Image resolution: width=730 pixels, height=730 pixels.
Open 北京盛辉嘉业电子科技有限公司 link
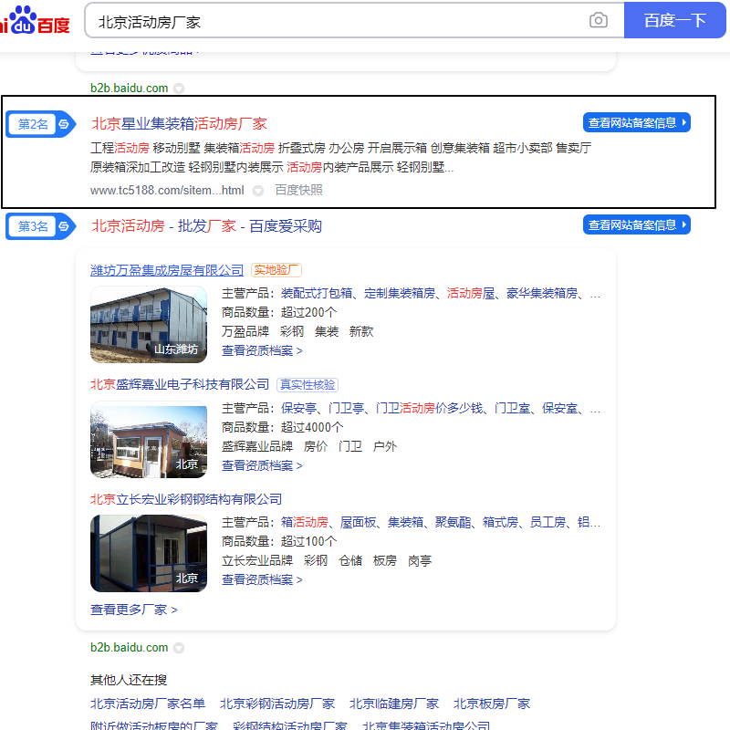point(180,384)
